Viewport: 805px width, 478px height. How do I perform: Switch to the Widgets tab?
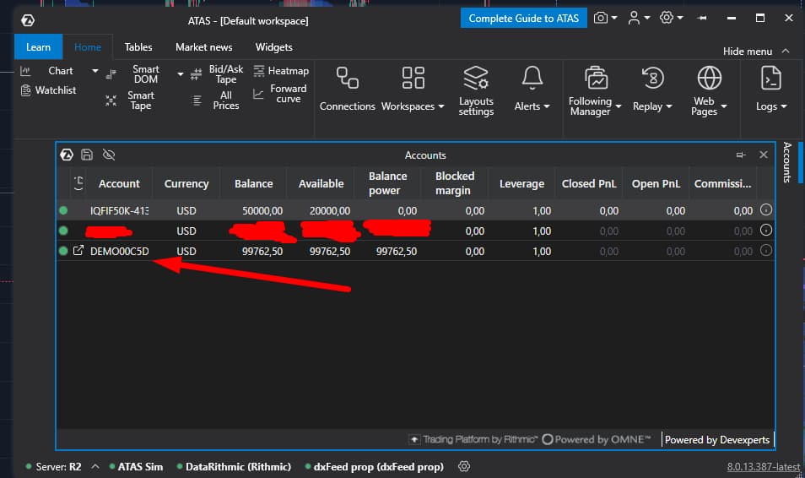[x=273, y=47]
